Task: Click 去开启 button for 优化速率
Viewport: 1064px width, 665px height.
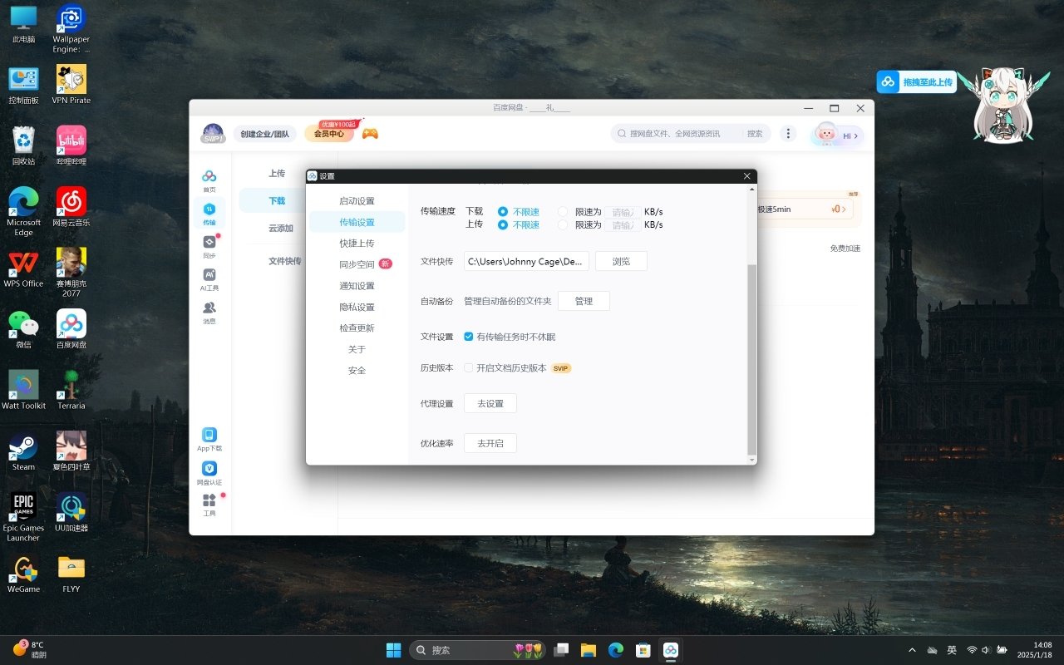Action: [x=490, y=443]
